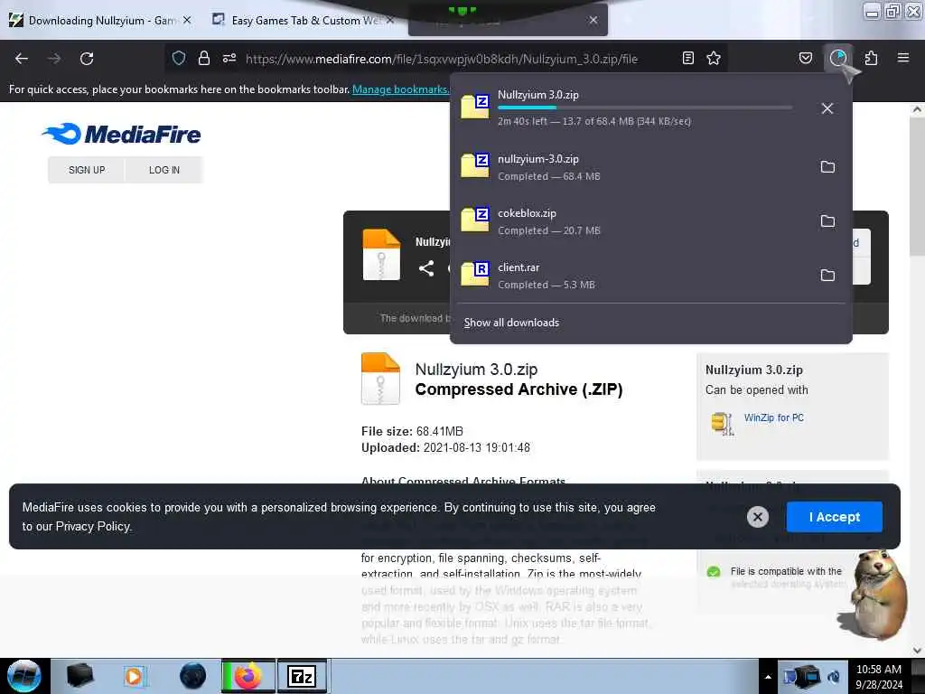Switch to the Downloading Nullzyium tab
Image resolution: width=925 pixels, height=694 pixels.
[100, 21]
